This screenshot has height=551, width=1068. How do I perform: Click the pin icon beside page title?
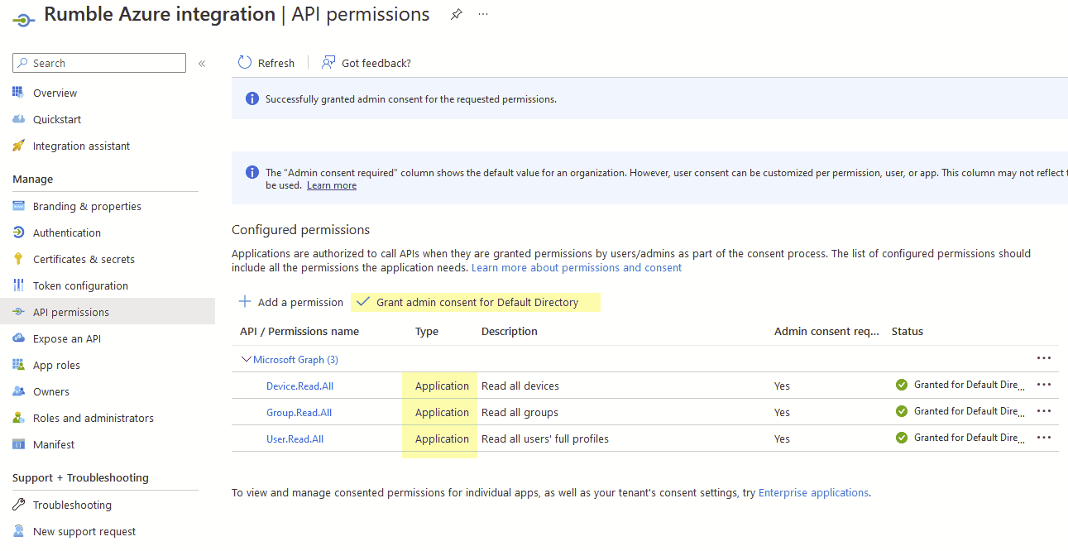(456, 14)
